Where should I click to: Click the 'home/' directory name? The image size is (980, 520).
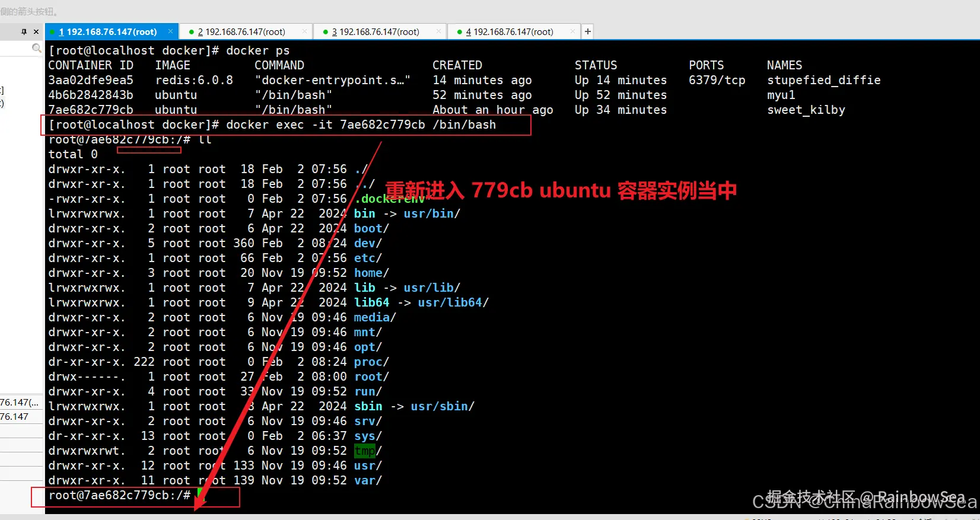[372, 273]
